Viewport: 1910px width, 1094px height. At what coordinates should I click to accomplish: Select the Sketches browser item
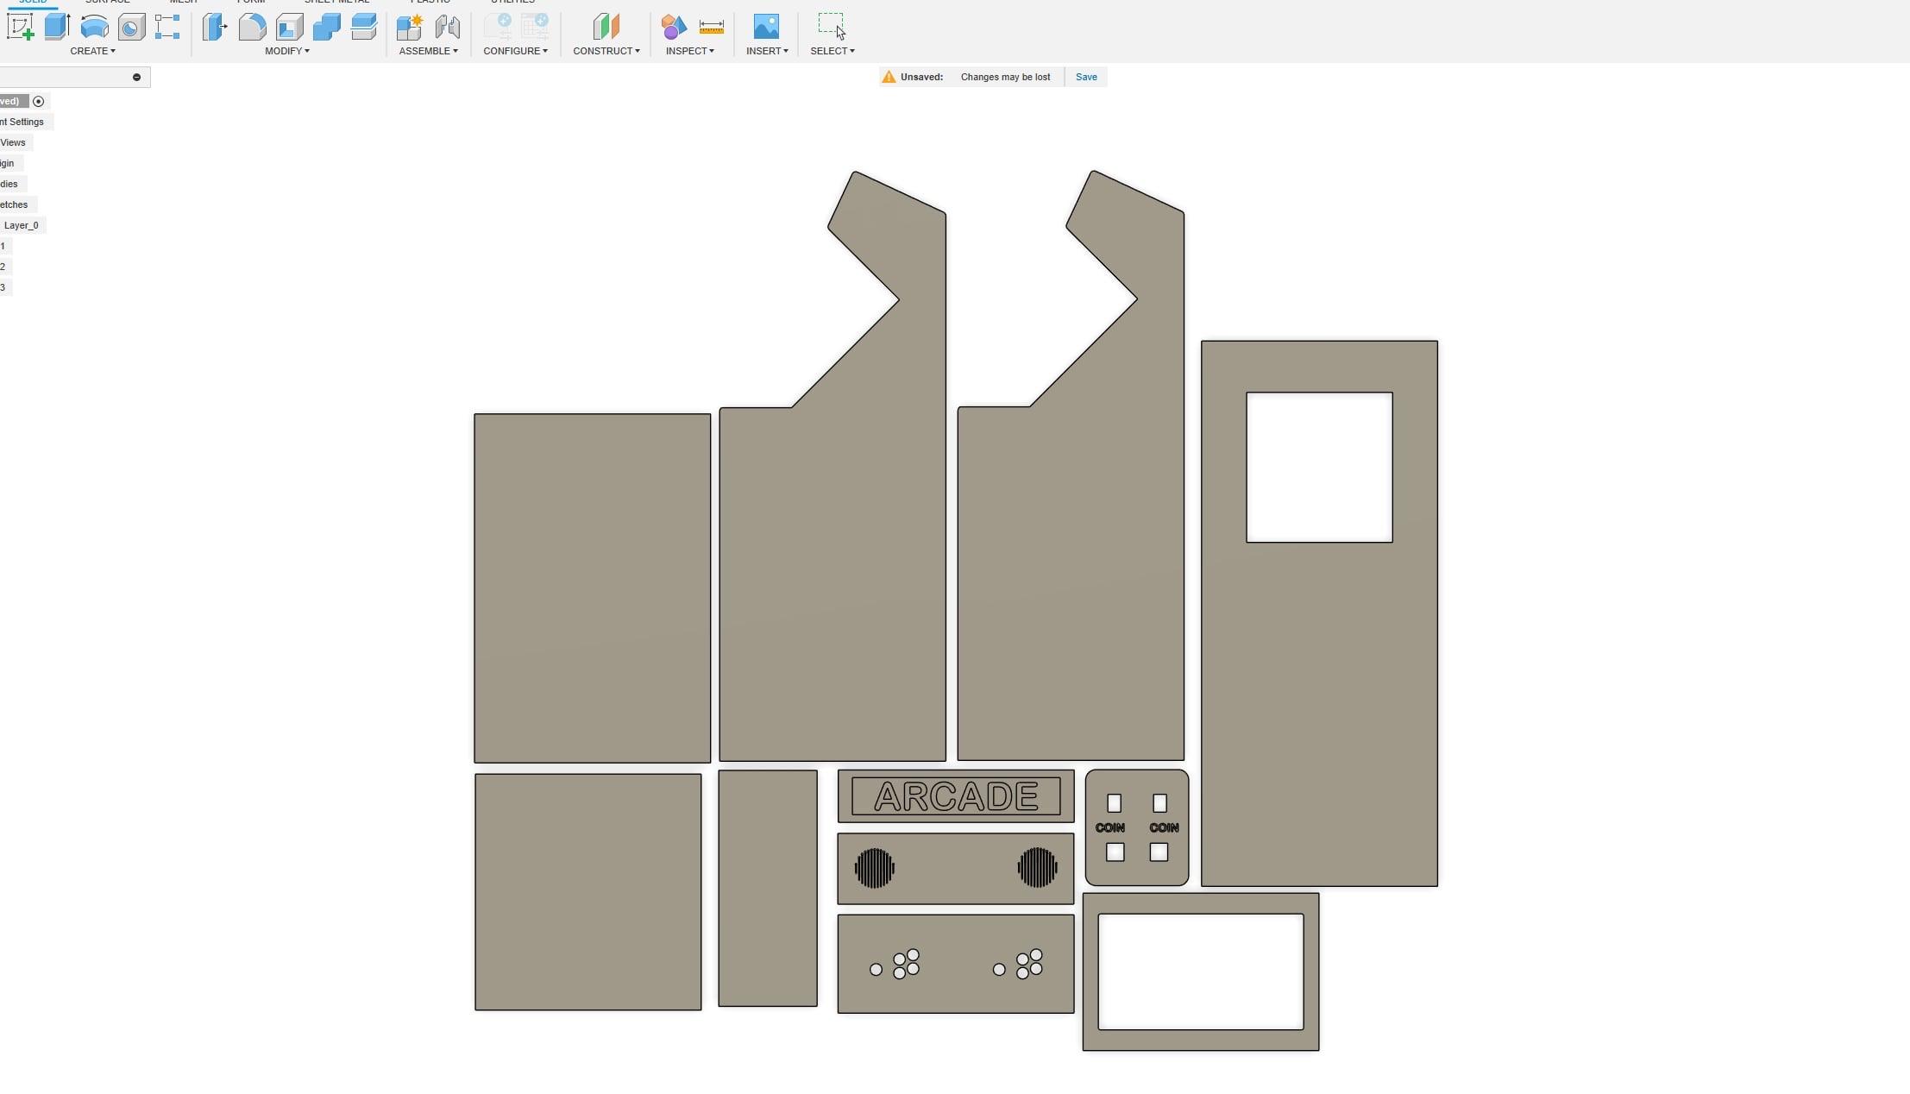[15, 204]
